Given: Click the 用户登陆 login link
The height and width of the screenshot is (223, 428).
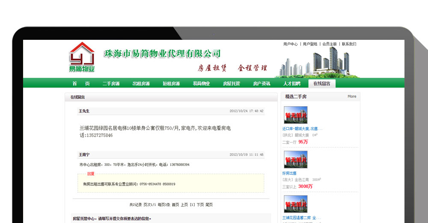Looking at the screenshot, I should (310, 44).
